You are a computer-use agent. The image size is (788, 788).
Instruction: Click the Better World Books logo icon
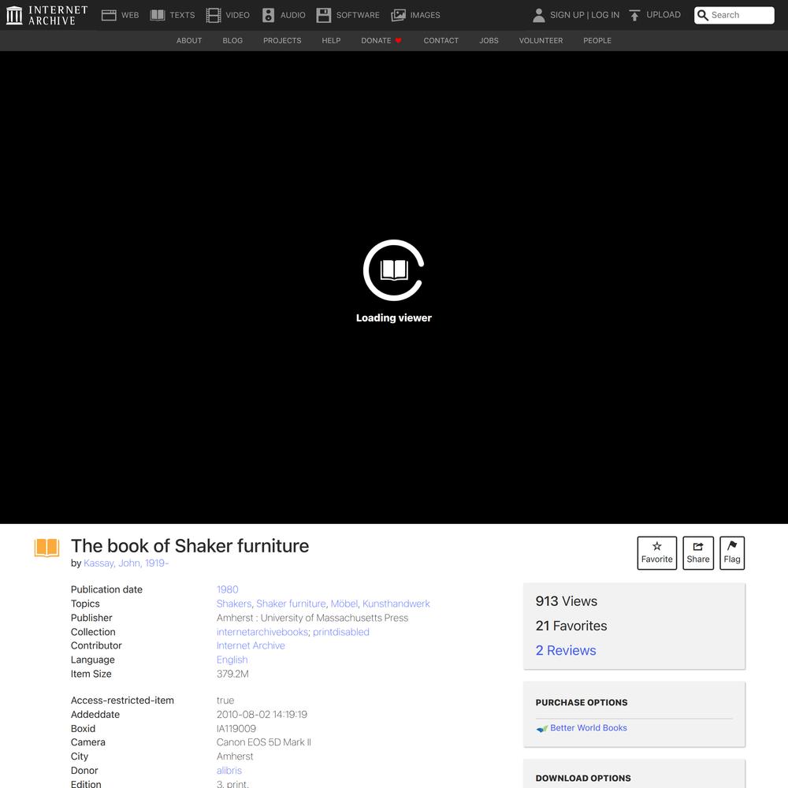tap(541, 728)
